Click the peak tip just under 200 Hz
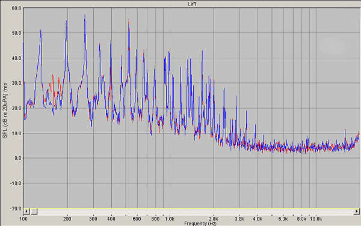 point(66,21)
